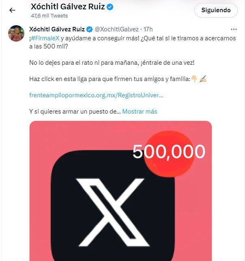Screen dimensions: 245x261
Task: Open the #FírmaleX hashtag
Action: 46,37
